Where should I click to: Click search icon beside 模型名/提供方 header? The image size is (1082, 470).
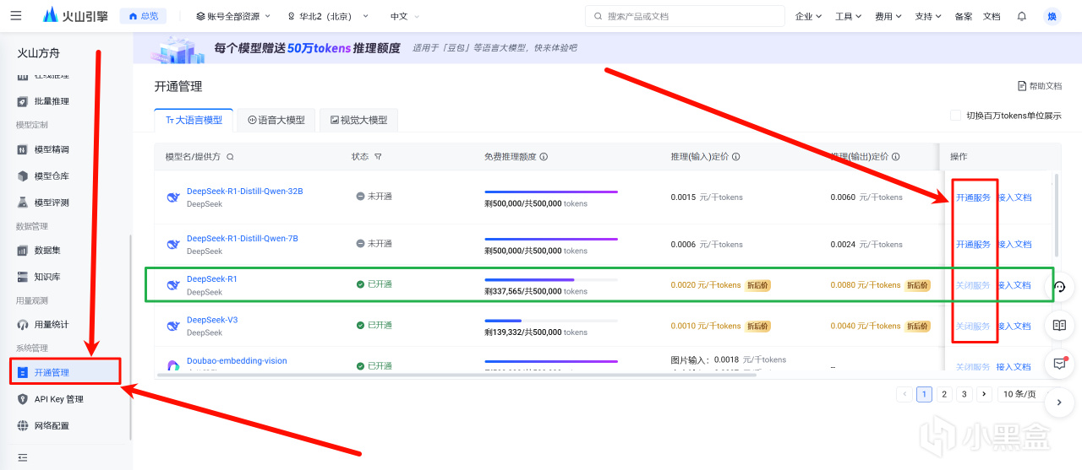tap(230, 157)
